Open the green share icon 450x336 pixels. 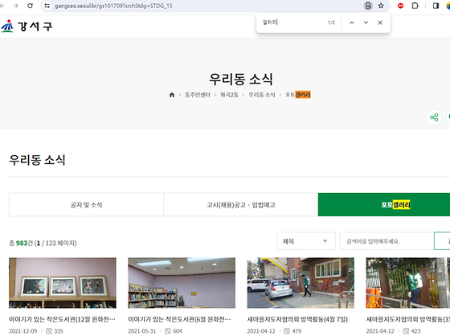434,117
